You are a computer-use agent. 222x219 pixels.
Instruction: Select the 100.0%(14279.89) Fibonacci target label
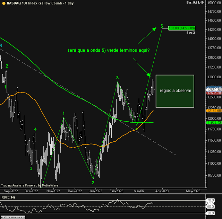coord(182,28)
